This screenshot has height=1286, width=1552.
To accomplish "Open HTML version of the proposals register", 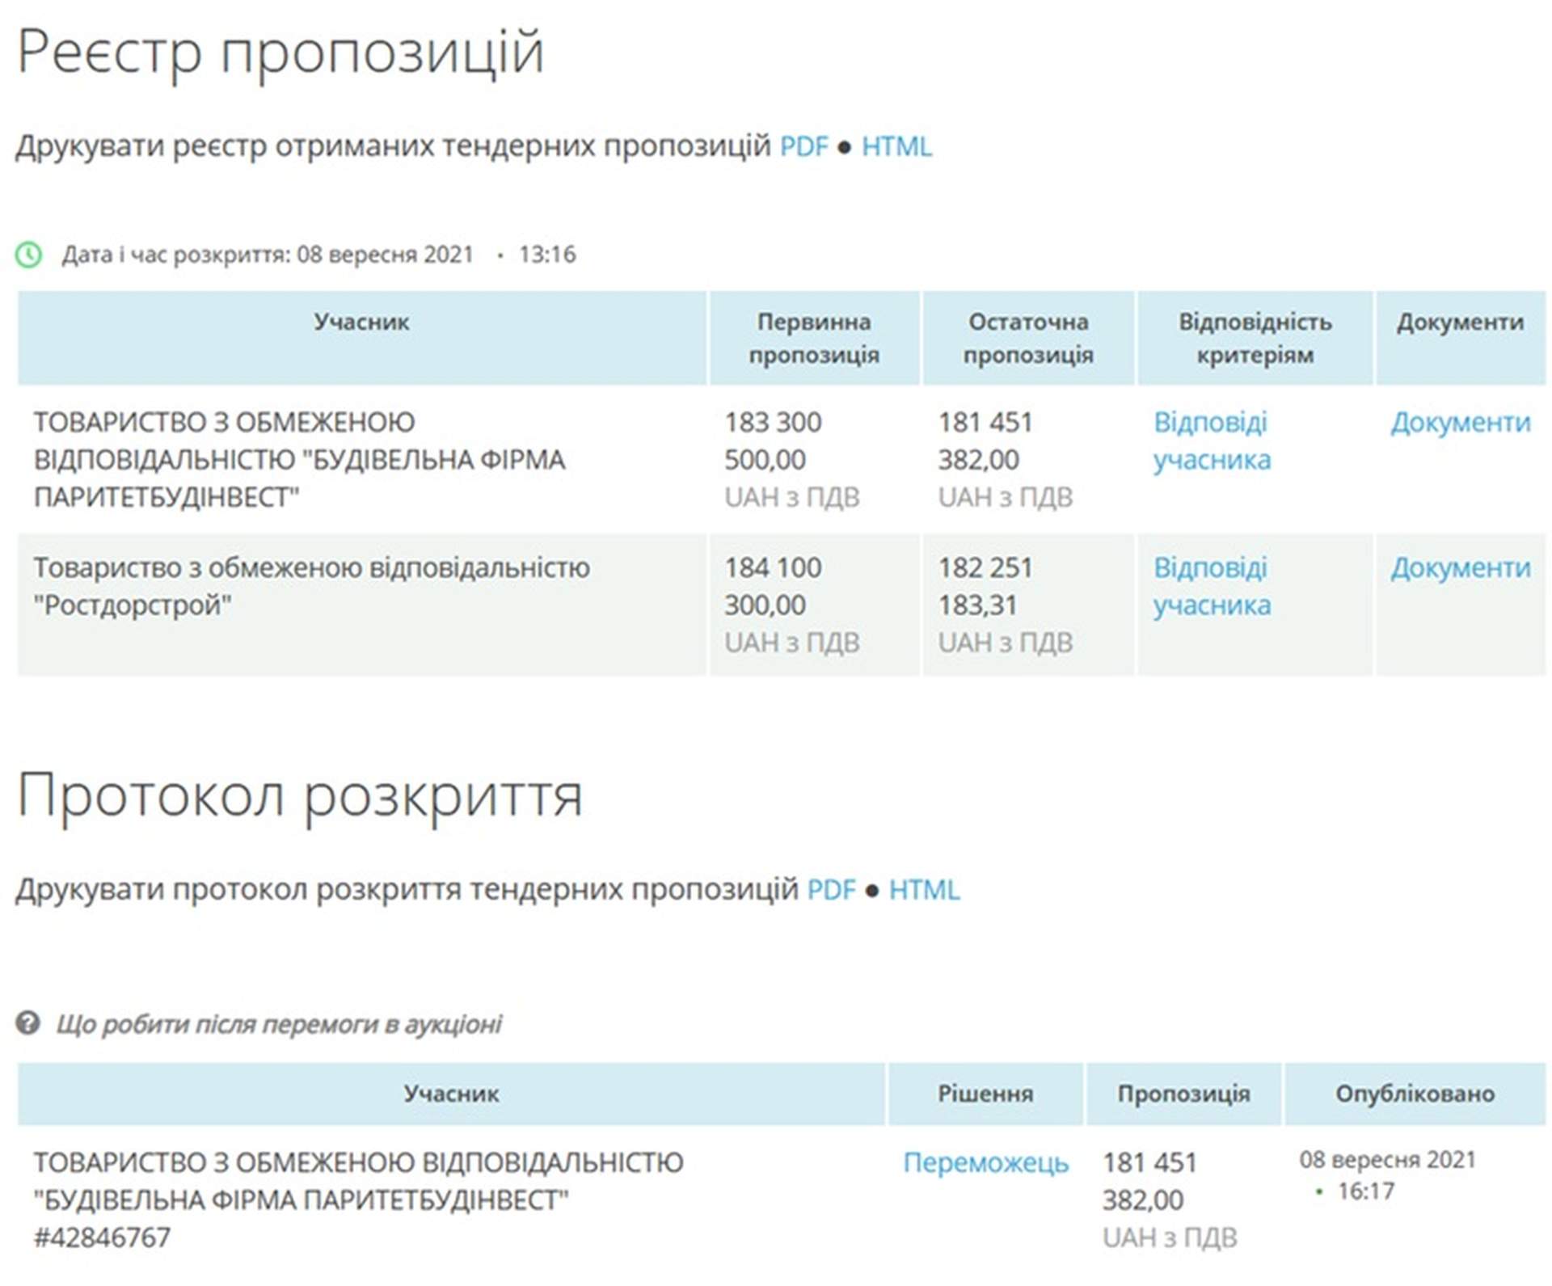I will click(897, 145).
